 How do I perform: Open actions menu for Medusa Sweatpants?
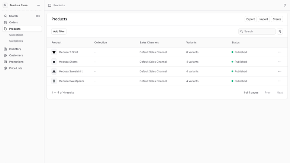(x=280, y=81)
